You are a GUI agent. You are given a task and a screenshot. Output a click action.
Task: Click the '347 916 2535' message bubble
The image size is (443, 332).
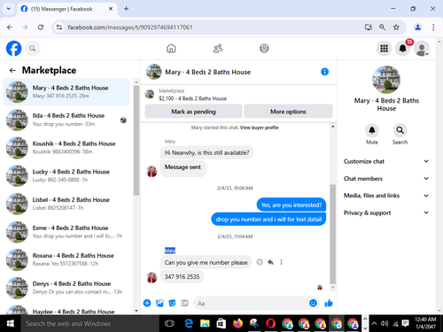tap(182, 276)
